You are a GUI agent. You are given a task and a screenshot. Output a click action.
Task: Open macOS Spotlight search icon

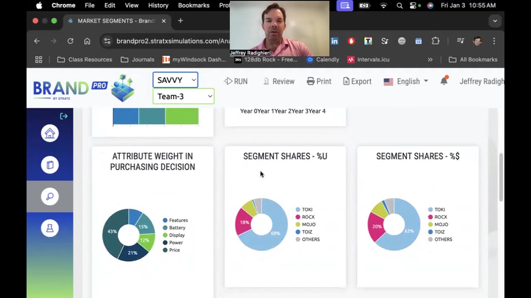(399, 5)
